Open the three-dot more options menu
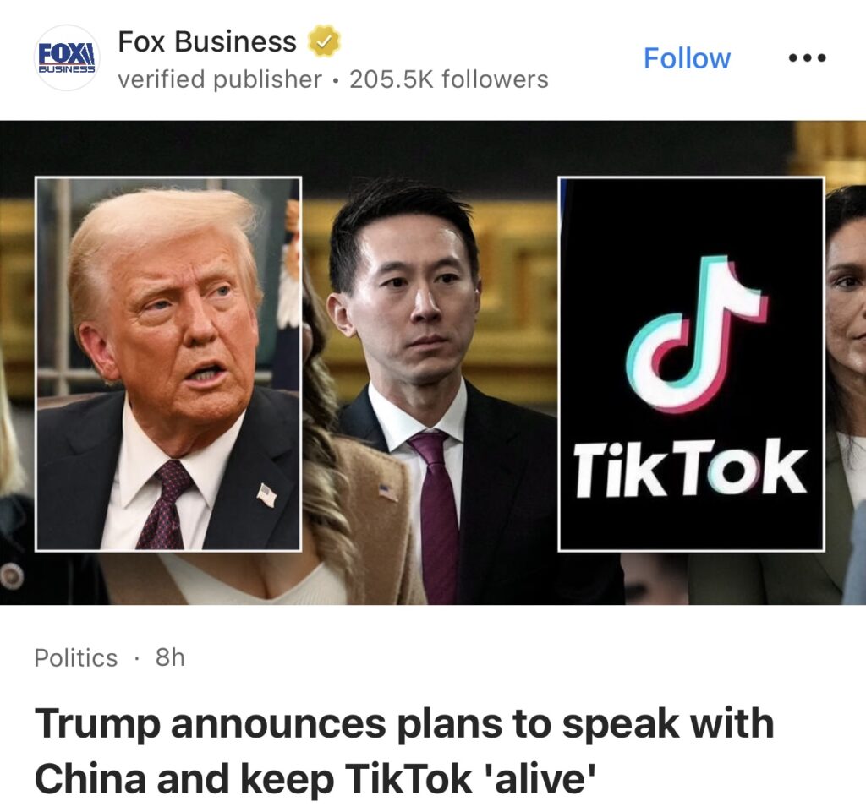The image size is (866, 812). (808, 57)
